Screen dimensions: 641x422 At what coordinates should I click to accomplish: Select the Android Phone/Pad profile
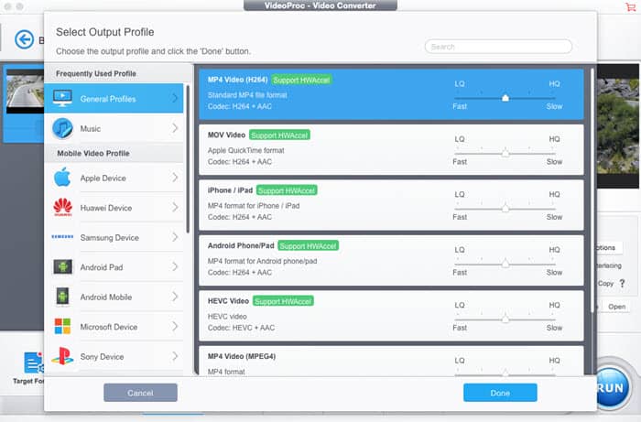click(x=391, y=260)
